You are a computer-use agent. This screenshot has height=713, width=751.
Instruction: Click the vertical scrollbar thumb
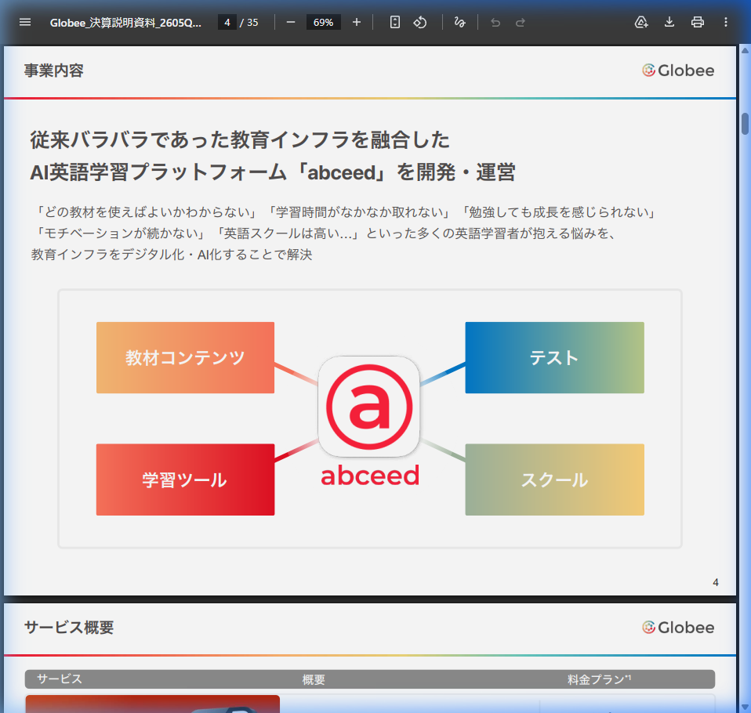745,124
